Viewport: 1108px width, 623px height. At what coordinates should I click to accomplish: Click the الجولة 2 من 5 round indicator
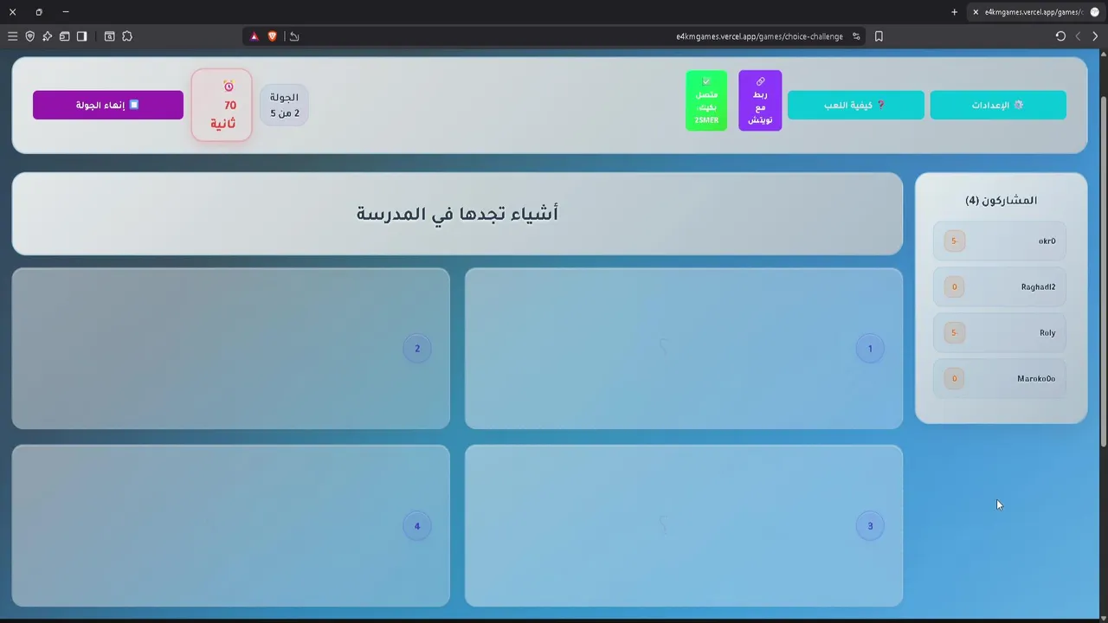pyautogui.click(x=284, y=106)
